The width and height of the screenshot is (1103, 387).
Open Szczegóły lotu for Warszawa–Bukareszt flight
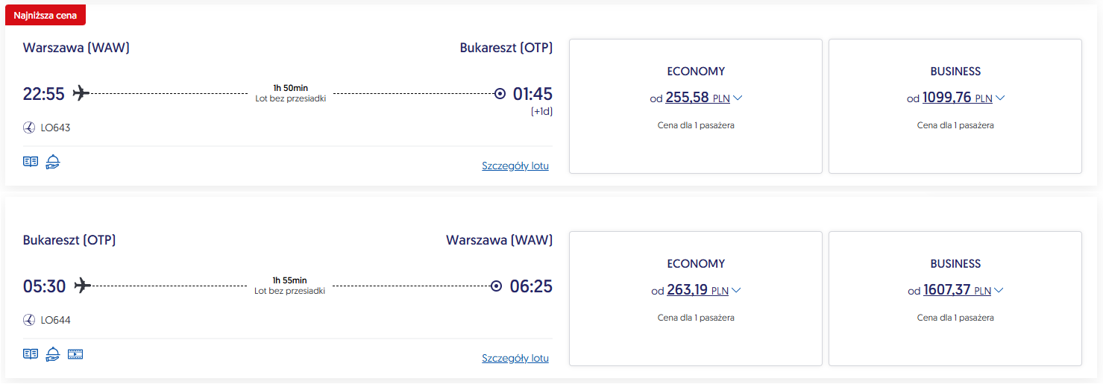tap(515, 166)
